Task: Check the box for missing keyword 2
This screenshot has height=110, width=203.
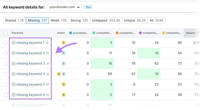Action: pyautogui.click(x=6, y=53)
